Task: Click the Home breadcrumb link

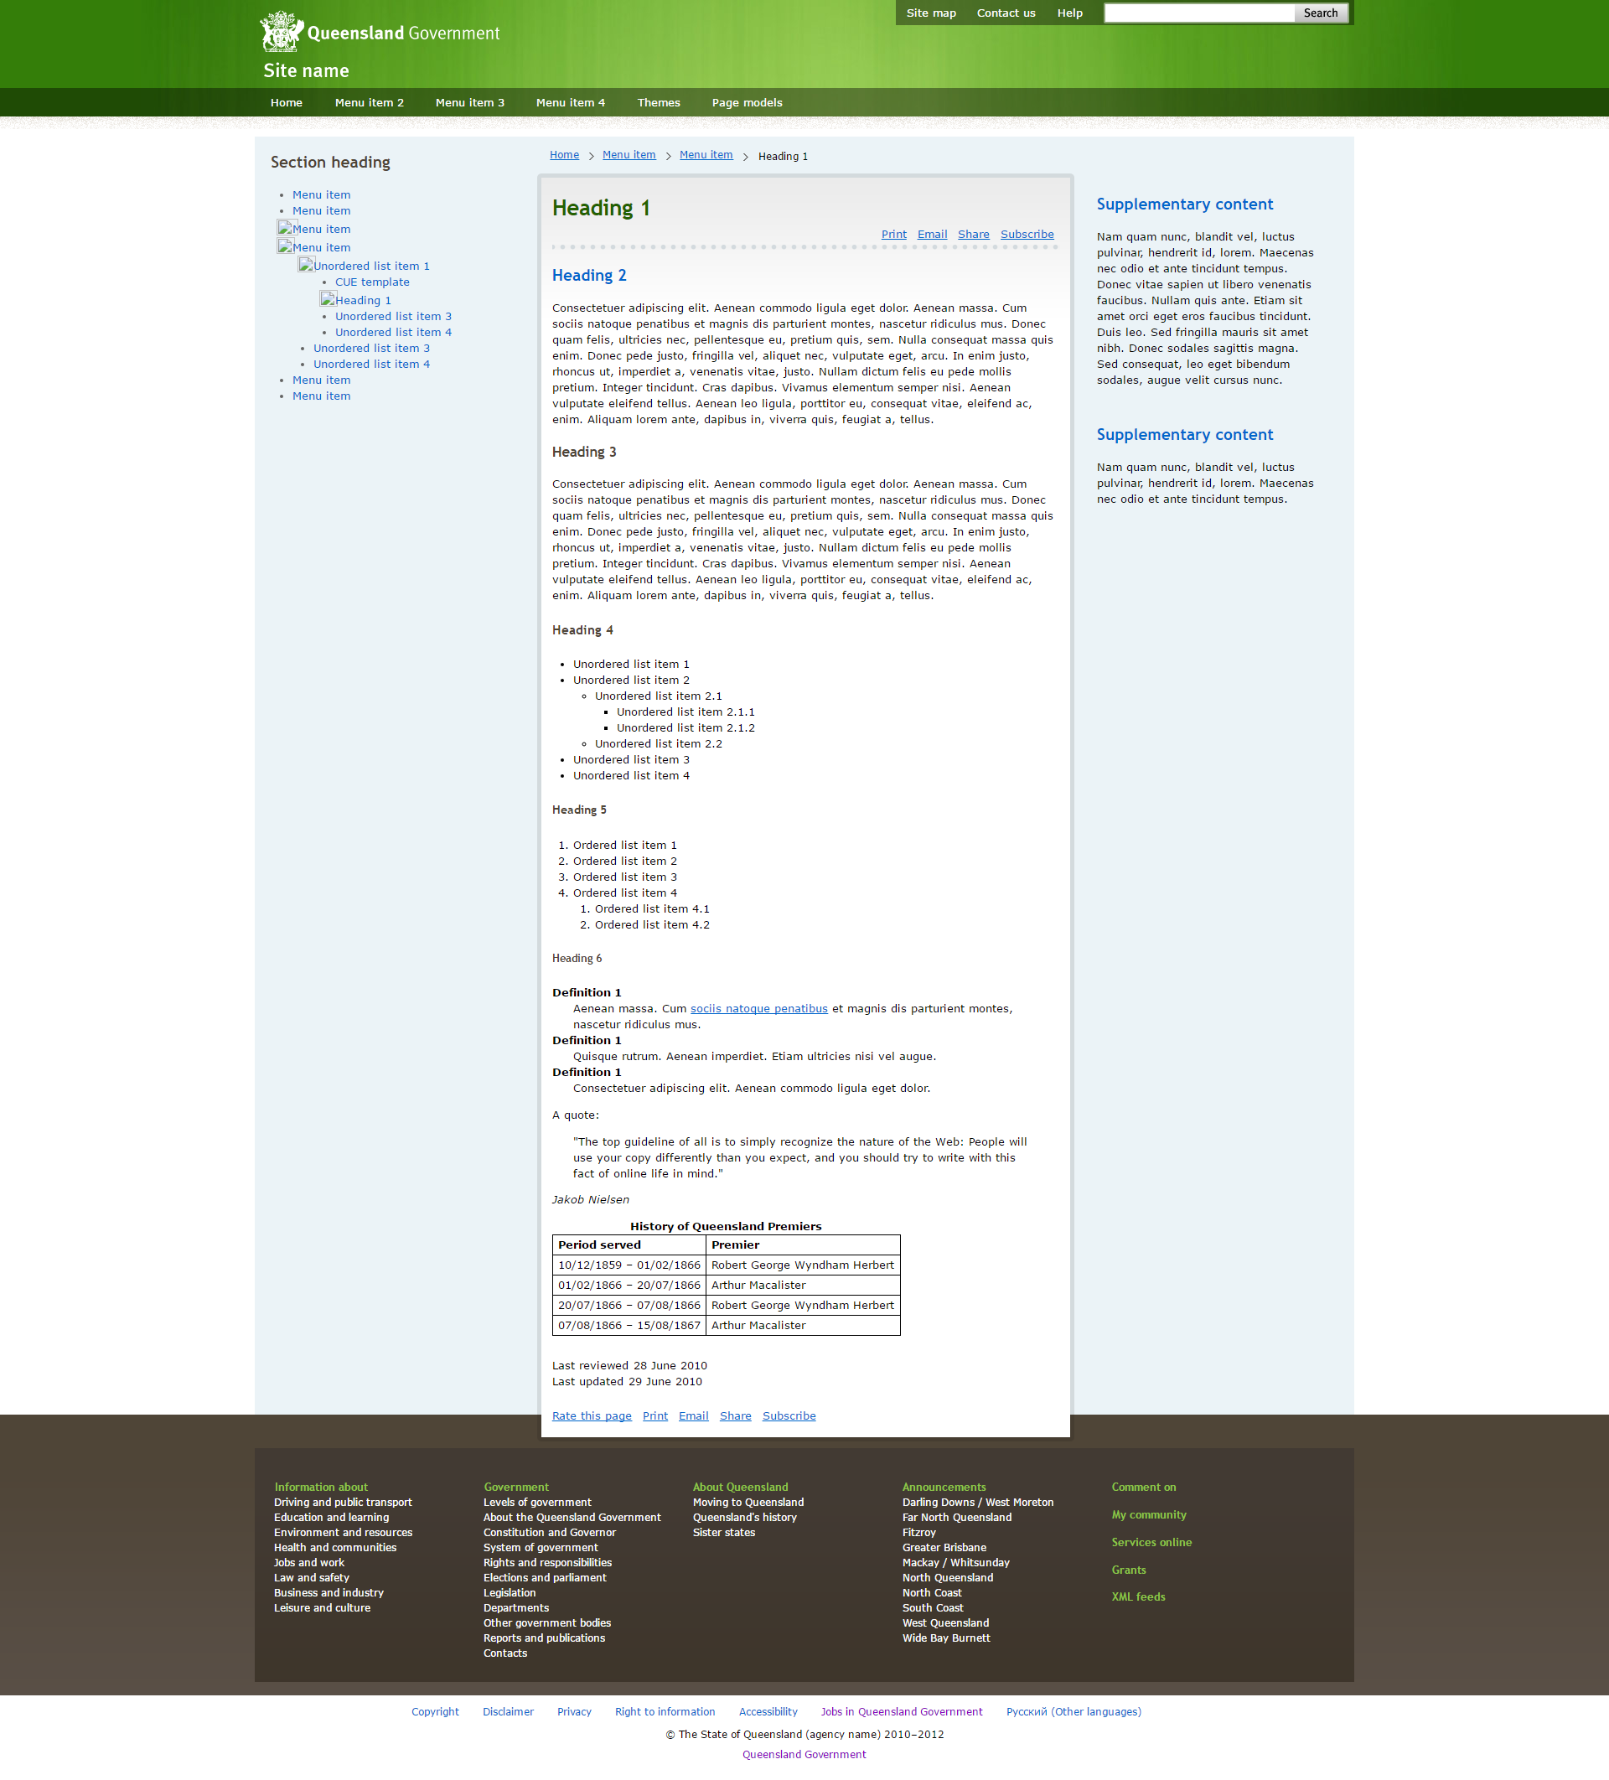Action: (563, 154)
